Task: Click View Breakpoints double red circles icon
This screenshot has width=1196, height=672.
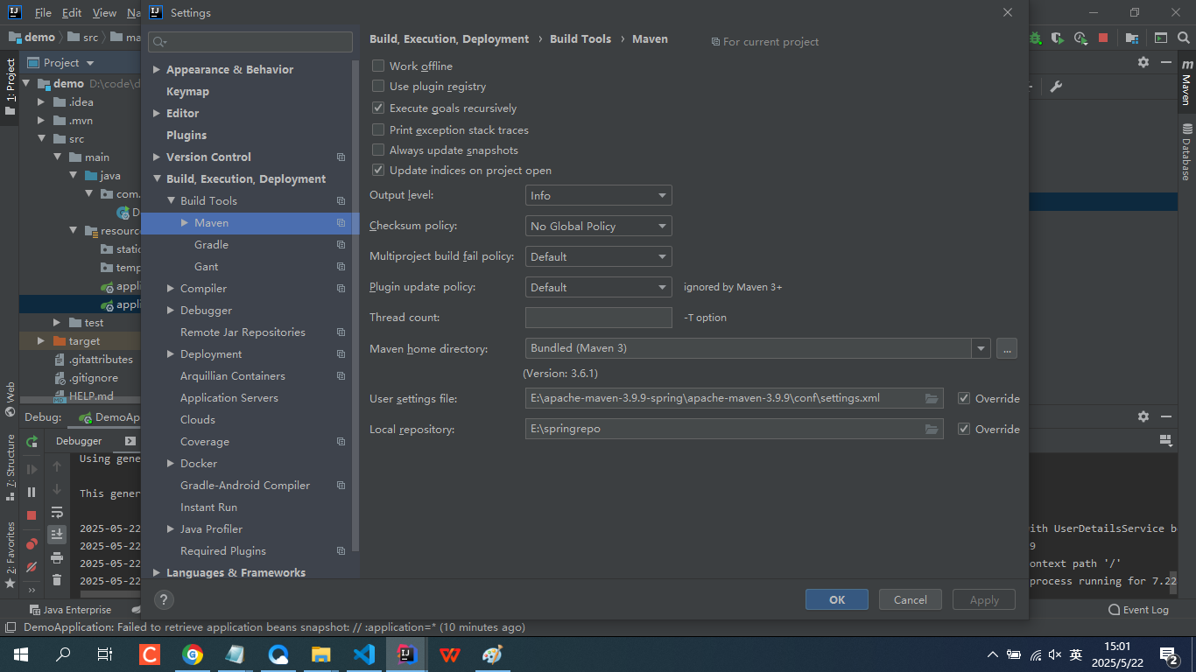Action: pyautogui.click(x=32, y=544)
